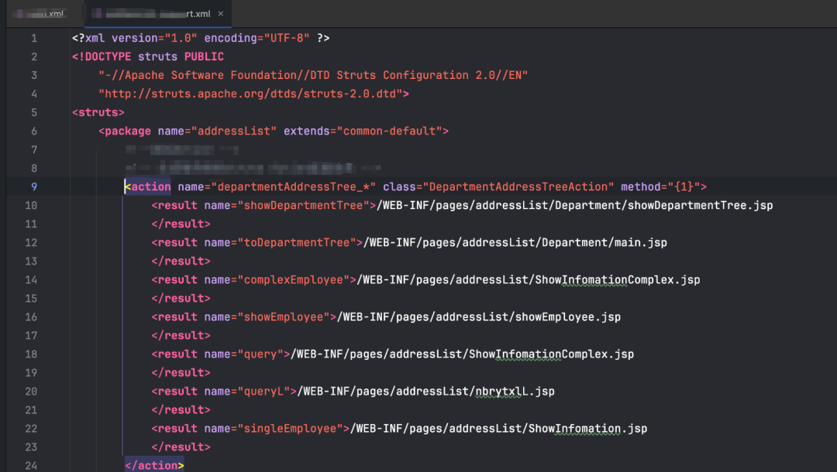Click the Department/main.jsp path
Image resolution: width=837 pixels, height=472 pixels.
coord(515,243)
